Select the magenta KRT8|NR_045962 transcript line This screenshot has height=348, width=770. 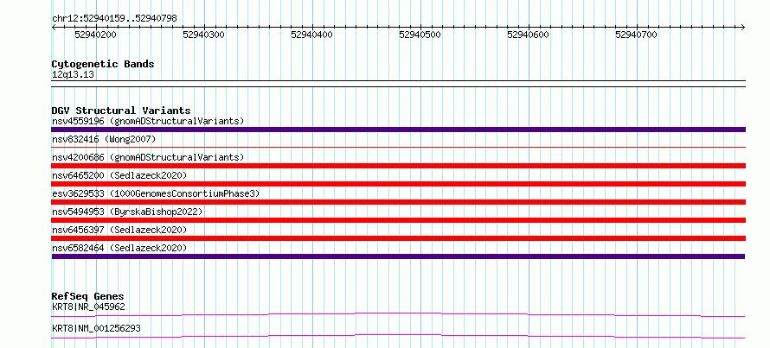(x=398, y=314)
